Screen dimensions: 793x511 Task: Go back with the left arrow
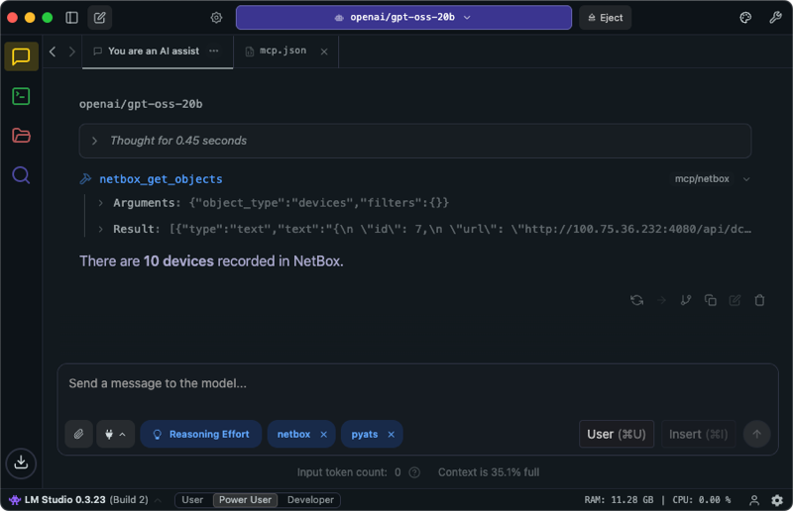point(53,51)
